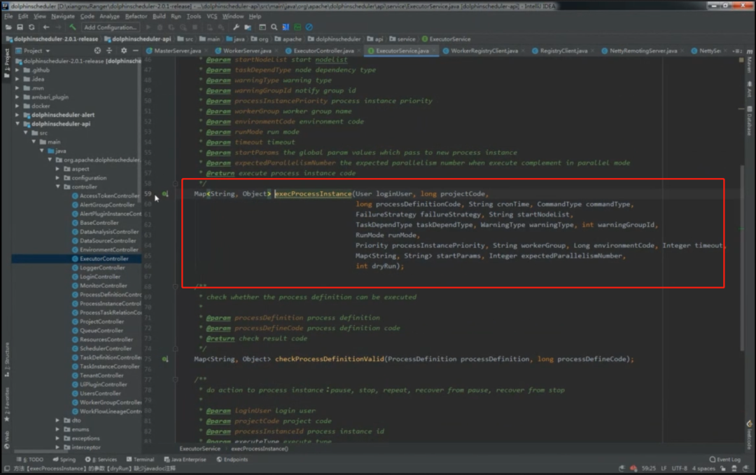Open the VCS menu
The image size is (756, 475).
click(x=211, y=16)
